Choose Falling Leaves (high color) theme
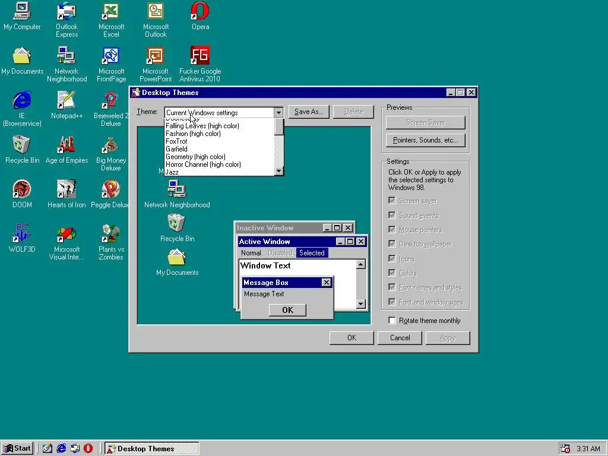Screen dimensions: 608x456 click(220, 126)
